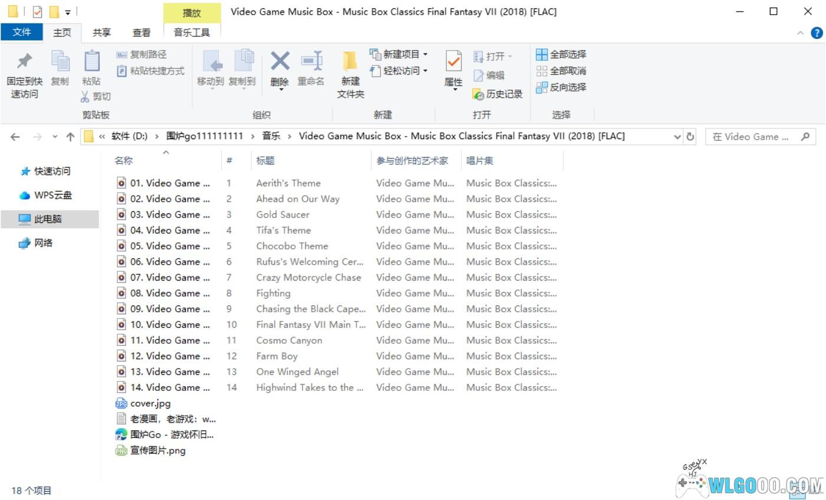Click the New Folder icon
The height and width of the screenshot is (500, 826).
pos(350,61)
